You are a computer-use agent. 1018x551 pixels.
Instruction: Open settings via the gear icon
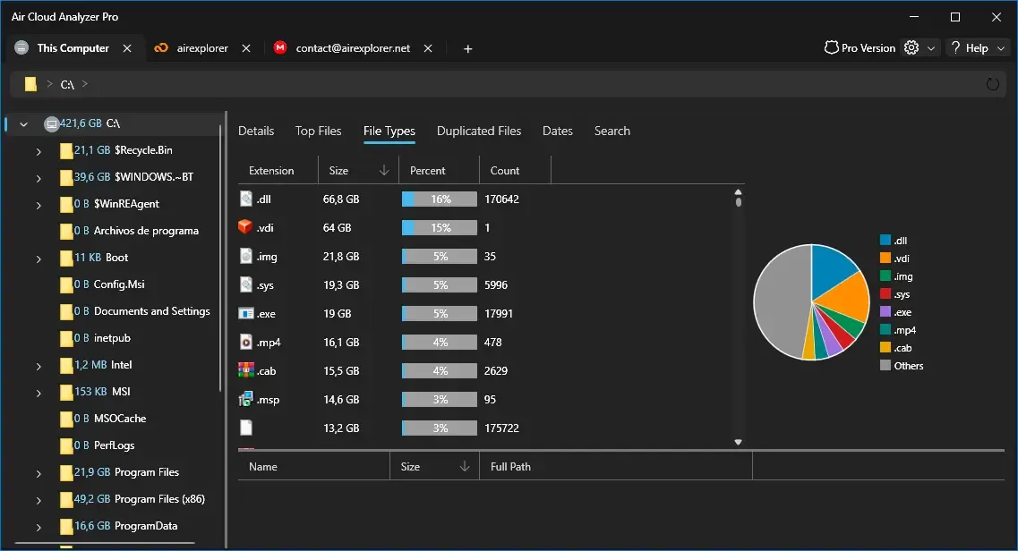tap(911, 48)
